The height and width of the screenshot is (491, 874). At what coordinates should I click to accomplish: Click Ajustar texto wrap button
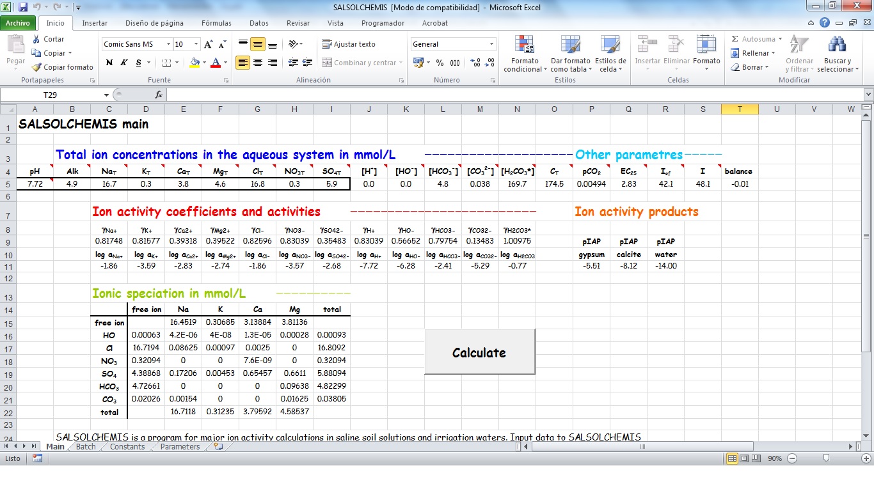click(349, 44)
